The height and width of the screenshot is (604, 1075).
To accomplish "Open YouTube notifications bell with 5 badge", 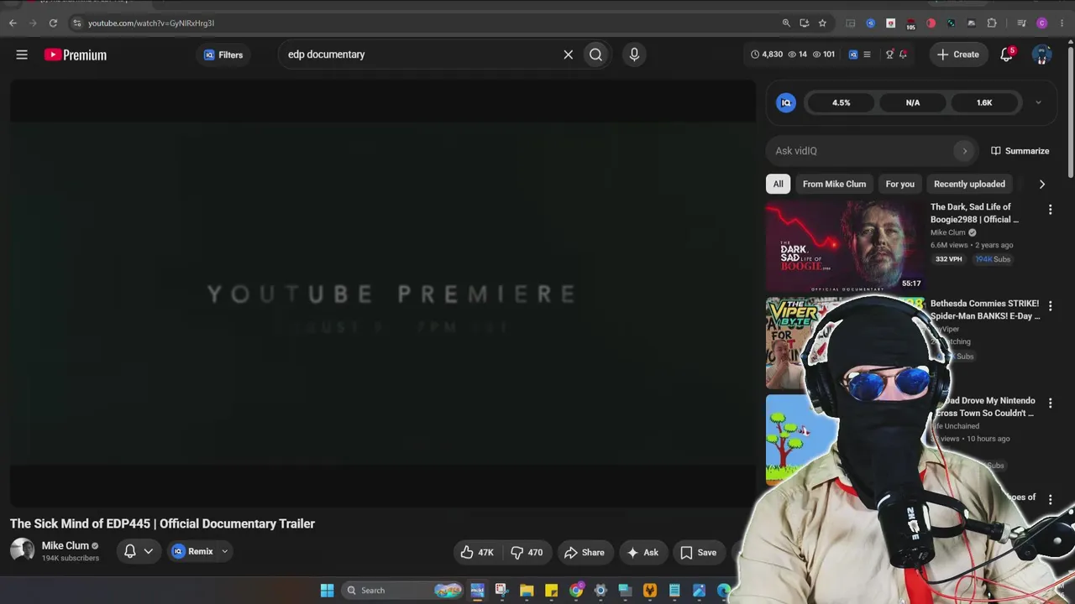I will (1007, 55).
